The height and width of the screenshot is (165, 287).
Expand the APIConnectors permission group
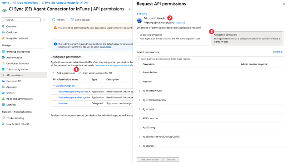tap(139, 118)
